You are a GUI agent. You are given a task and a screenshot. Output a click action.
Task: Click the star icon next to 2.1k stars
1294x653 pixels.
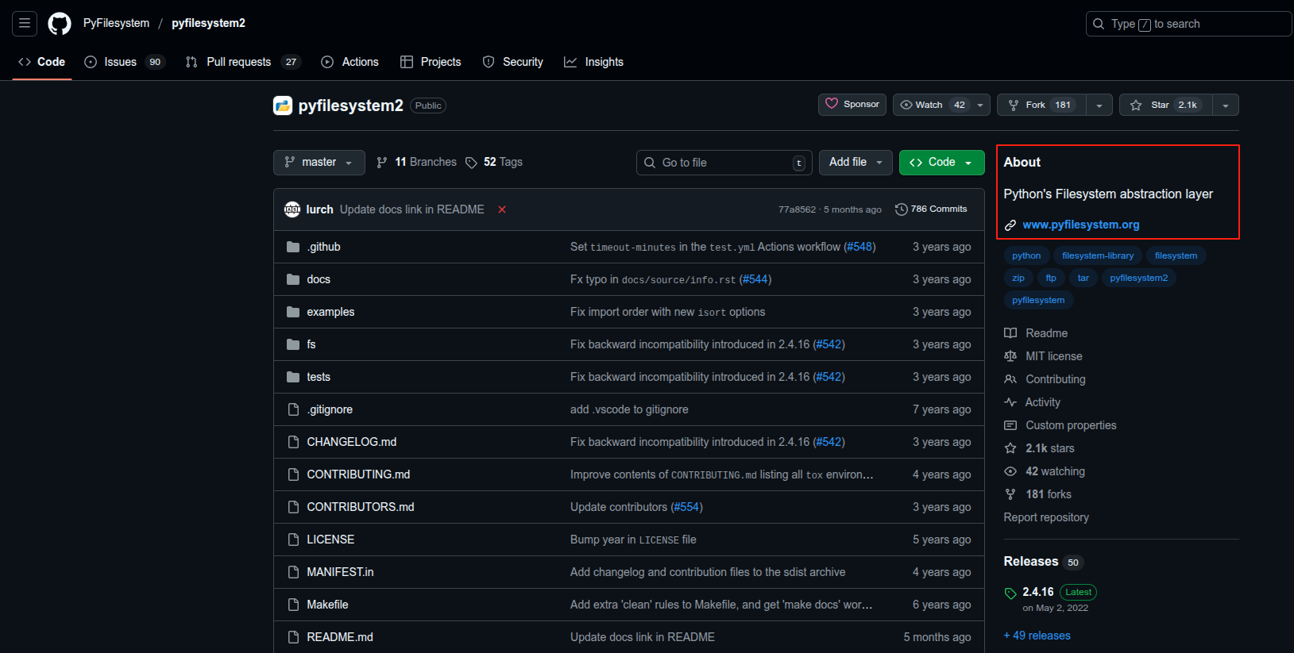pyautogui.click(x=1010, y=448)
